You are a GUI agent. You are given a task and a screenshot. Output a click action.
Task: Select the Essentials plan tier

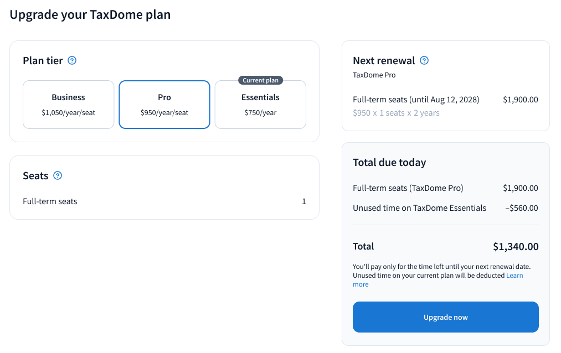(x=260, y=105)
